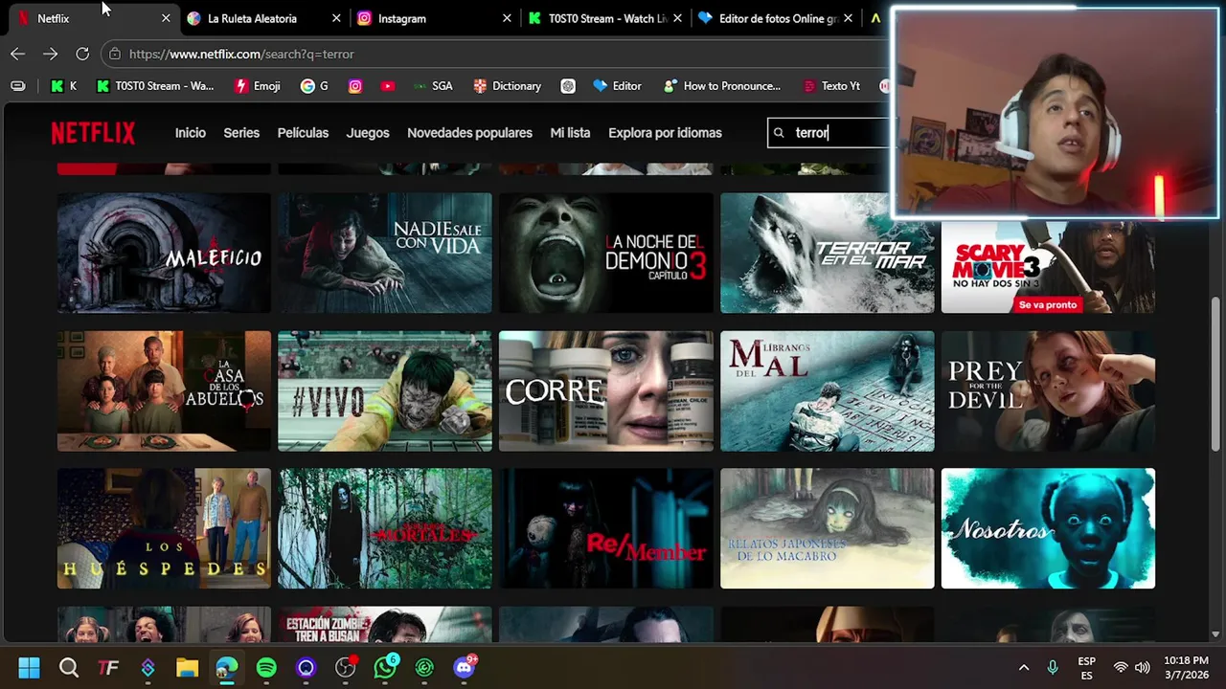
Task: Open Terror en el Mar card
Action: (827, 253)
